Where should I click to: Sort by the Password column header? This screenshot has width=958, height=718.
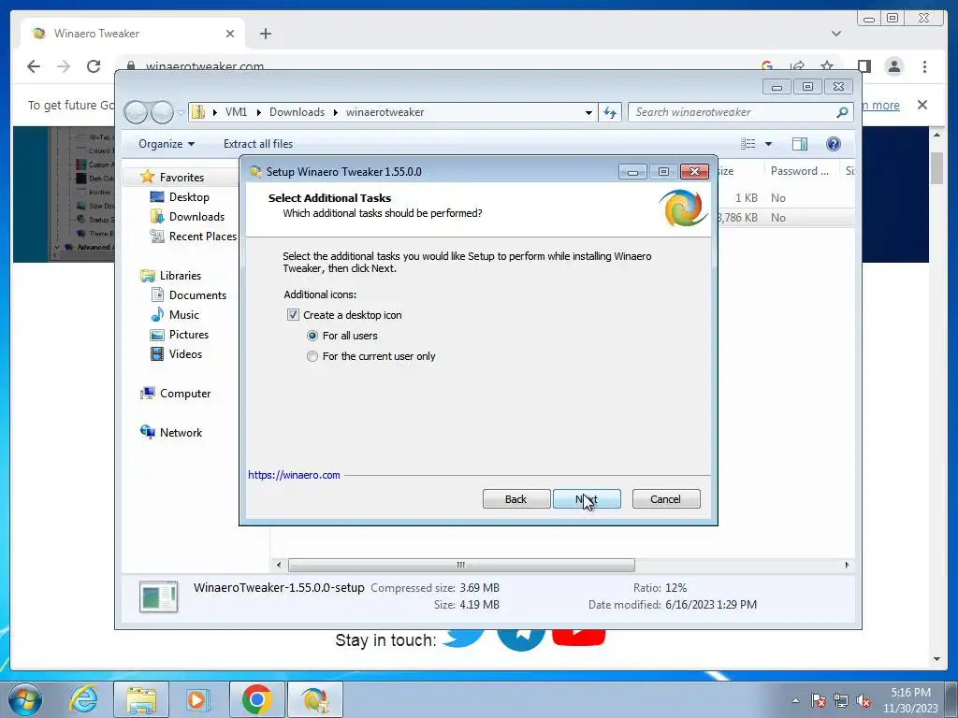pos(799,172)
